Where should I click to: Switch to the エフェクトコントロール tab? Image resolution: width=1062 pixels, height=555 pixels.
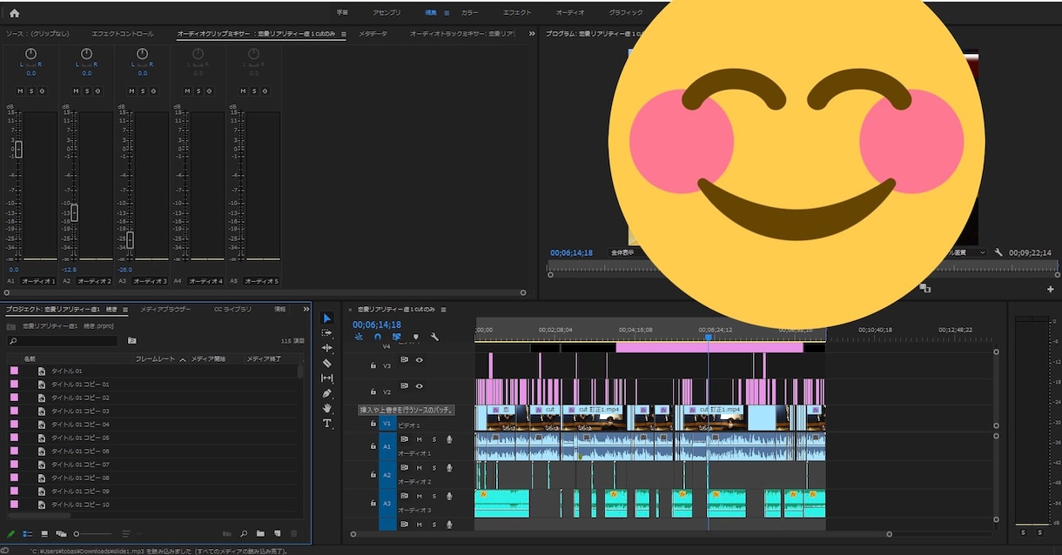[x=123, y=34]
